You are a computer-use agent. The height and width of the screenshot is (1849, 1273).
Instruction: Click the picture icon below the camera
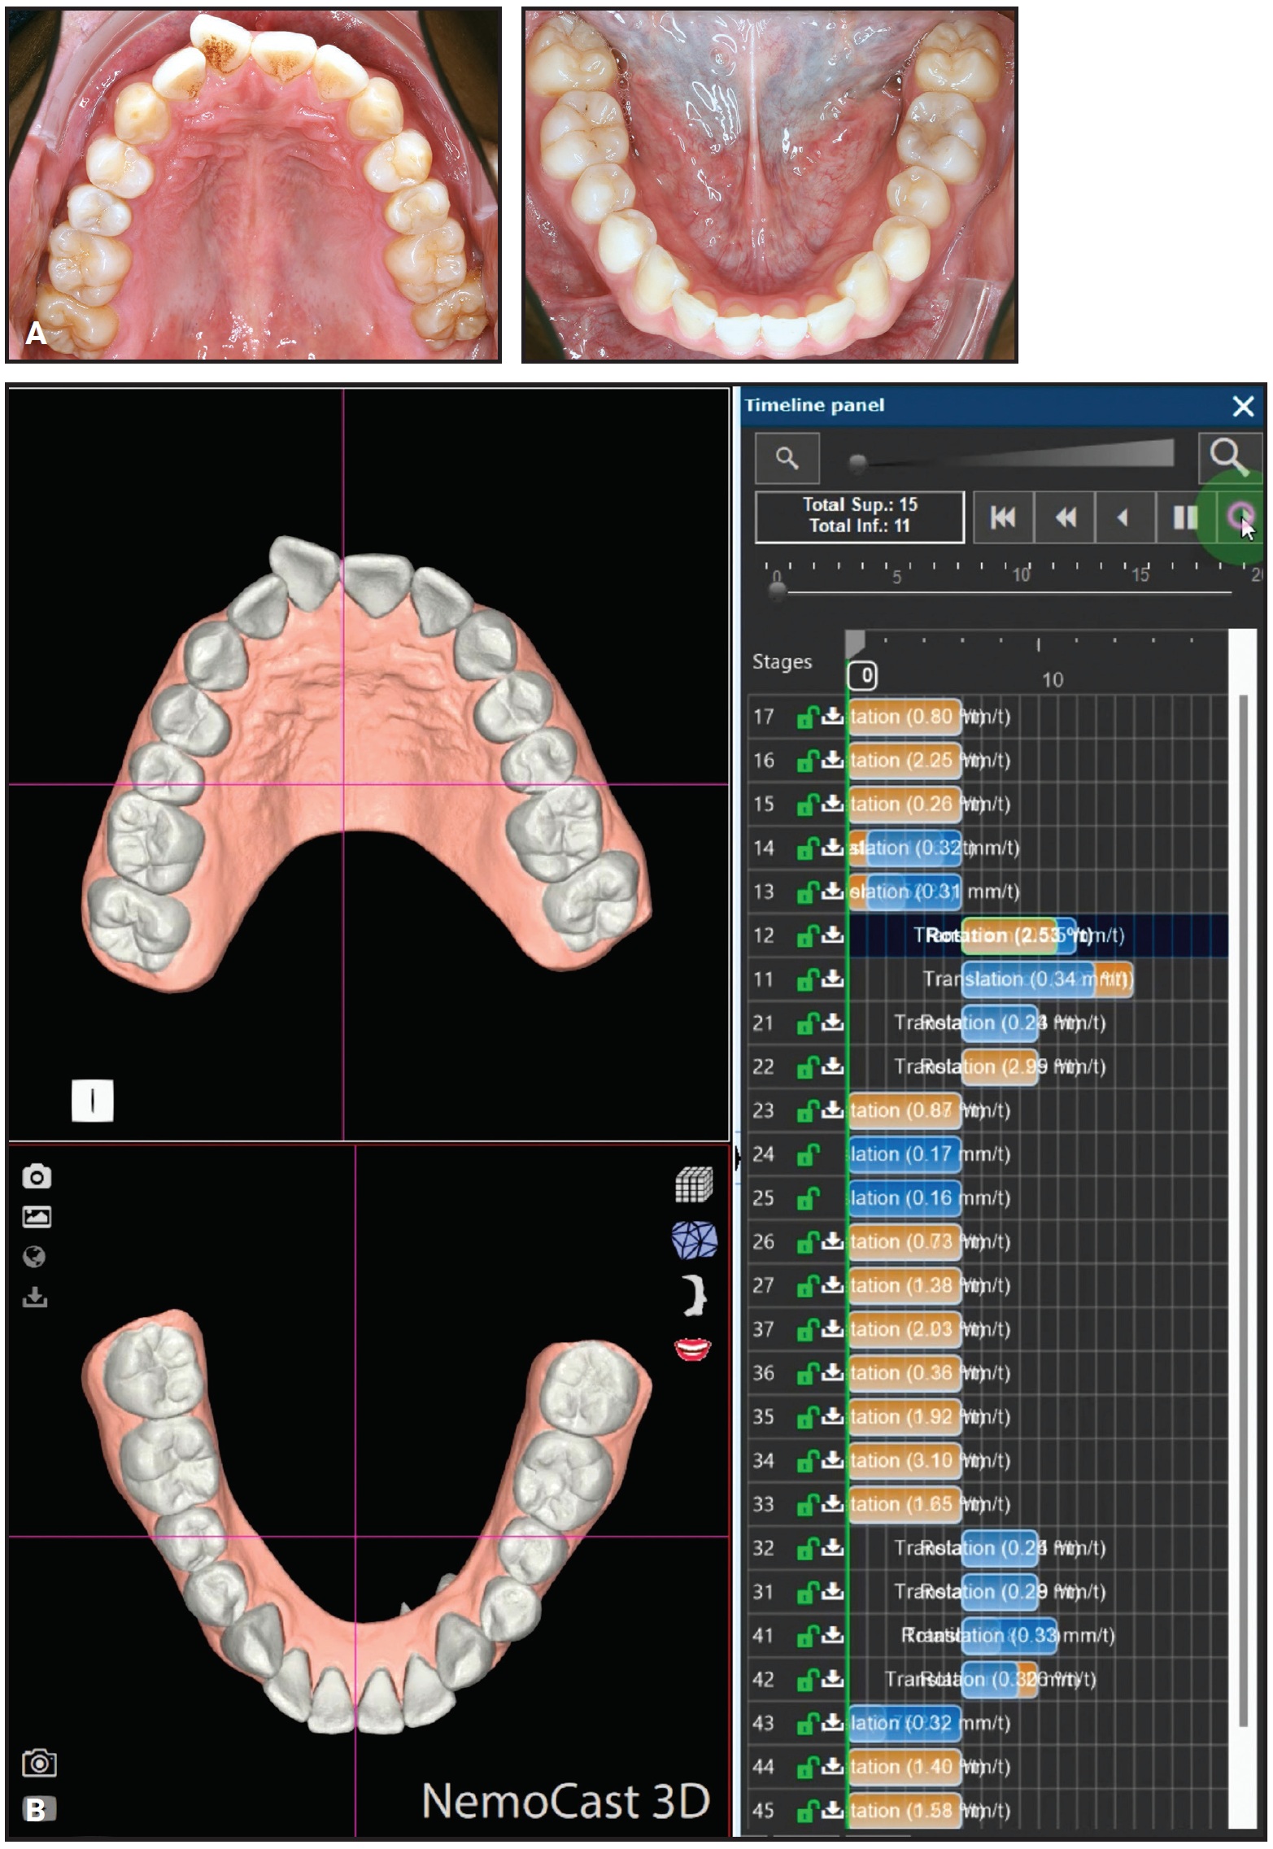[x=37, y=1217]
